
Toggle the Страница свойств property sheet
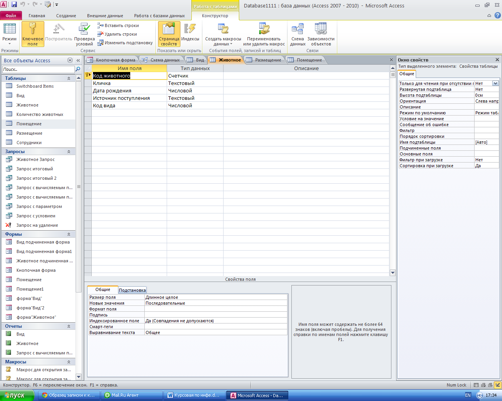tap(169, 34)
